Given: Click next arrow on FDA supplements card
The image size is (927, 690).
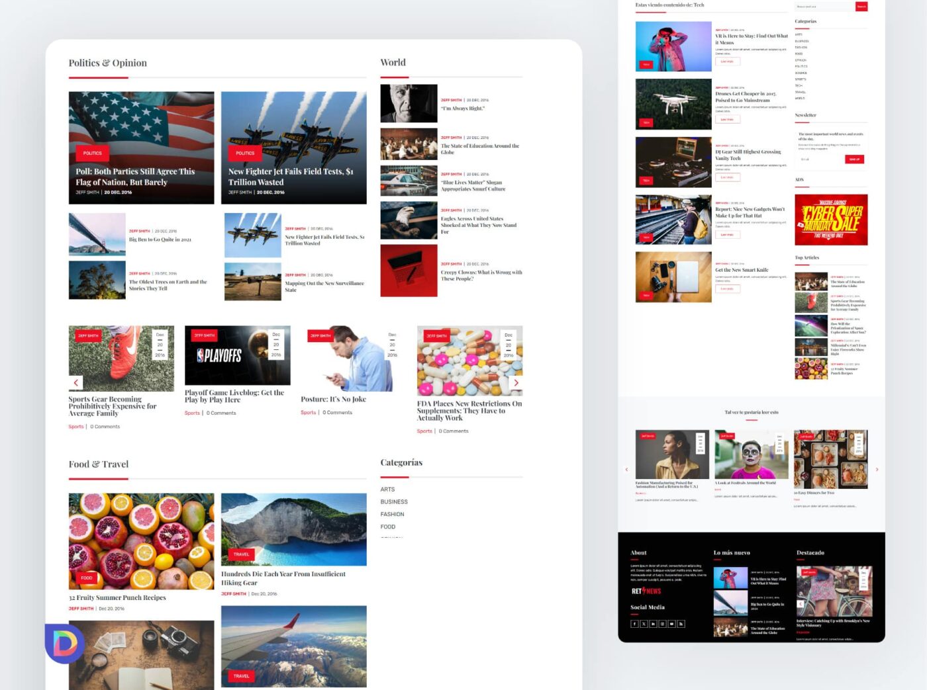Looking at the screenshot, I should coord(516,383).
